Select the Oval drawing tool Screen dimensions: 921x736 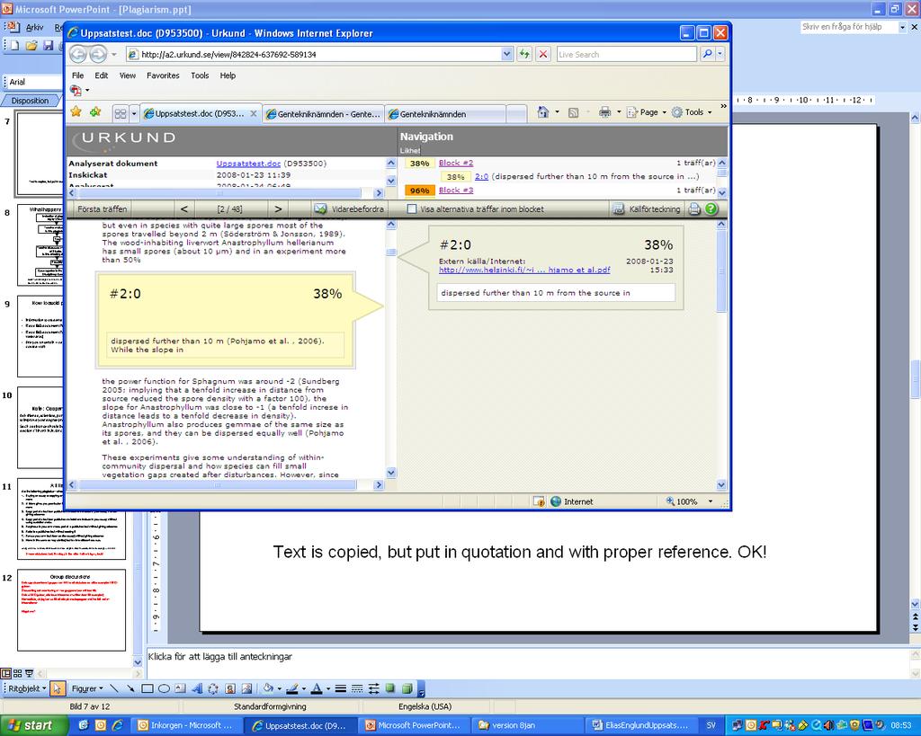tap(164, 688)
